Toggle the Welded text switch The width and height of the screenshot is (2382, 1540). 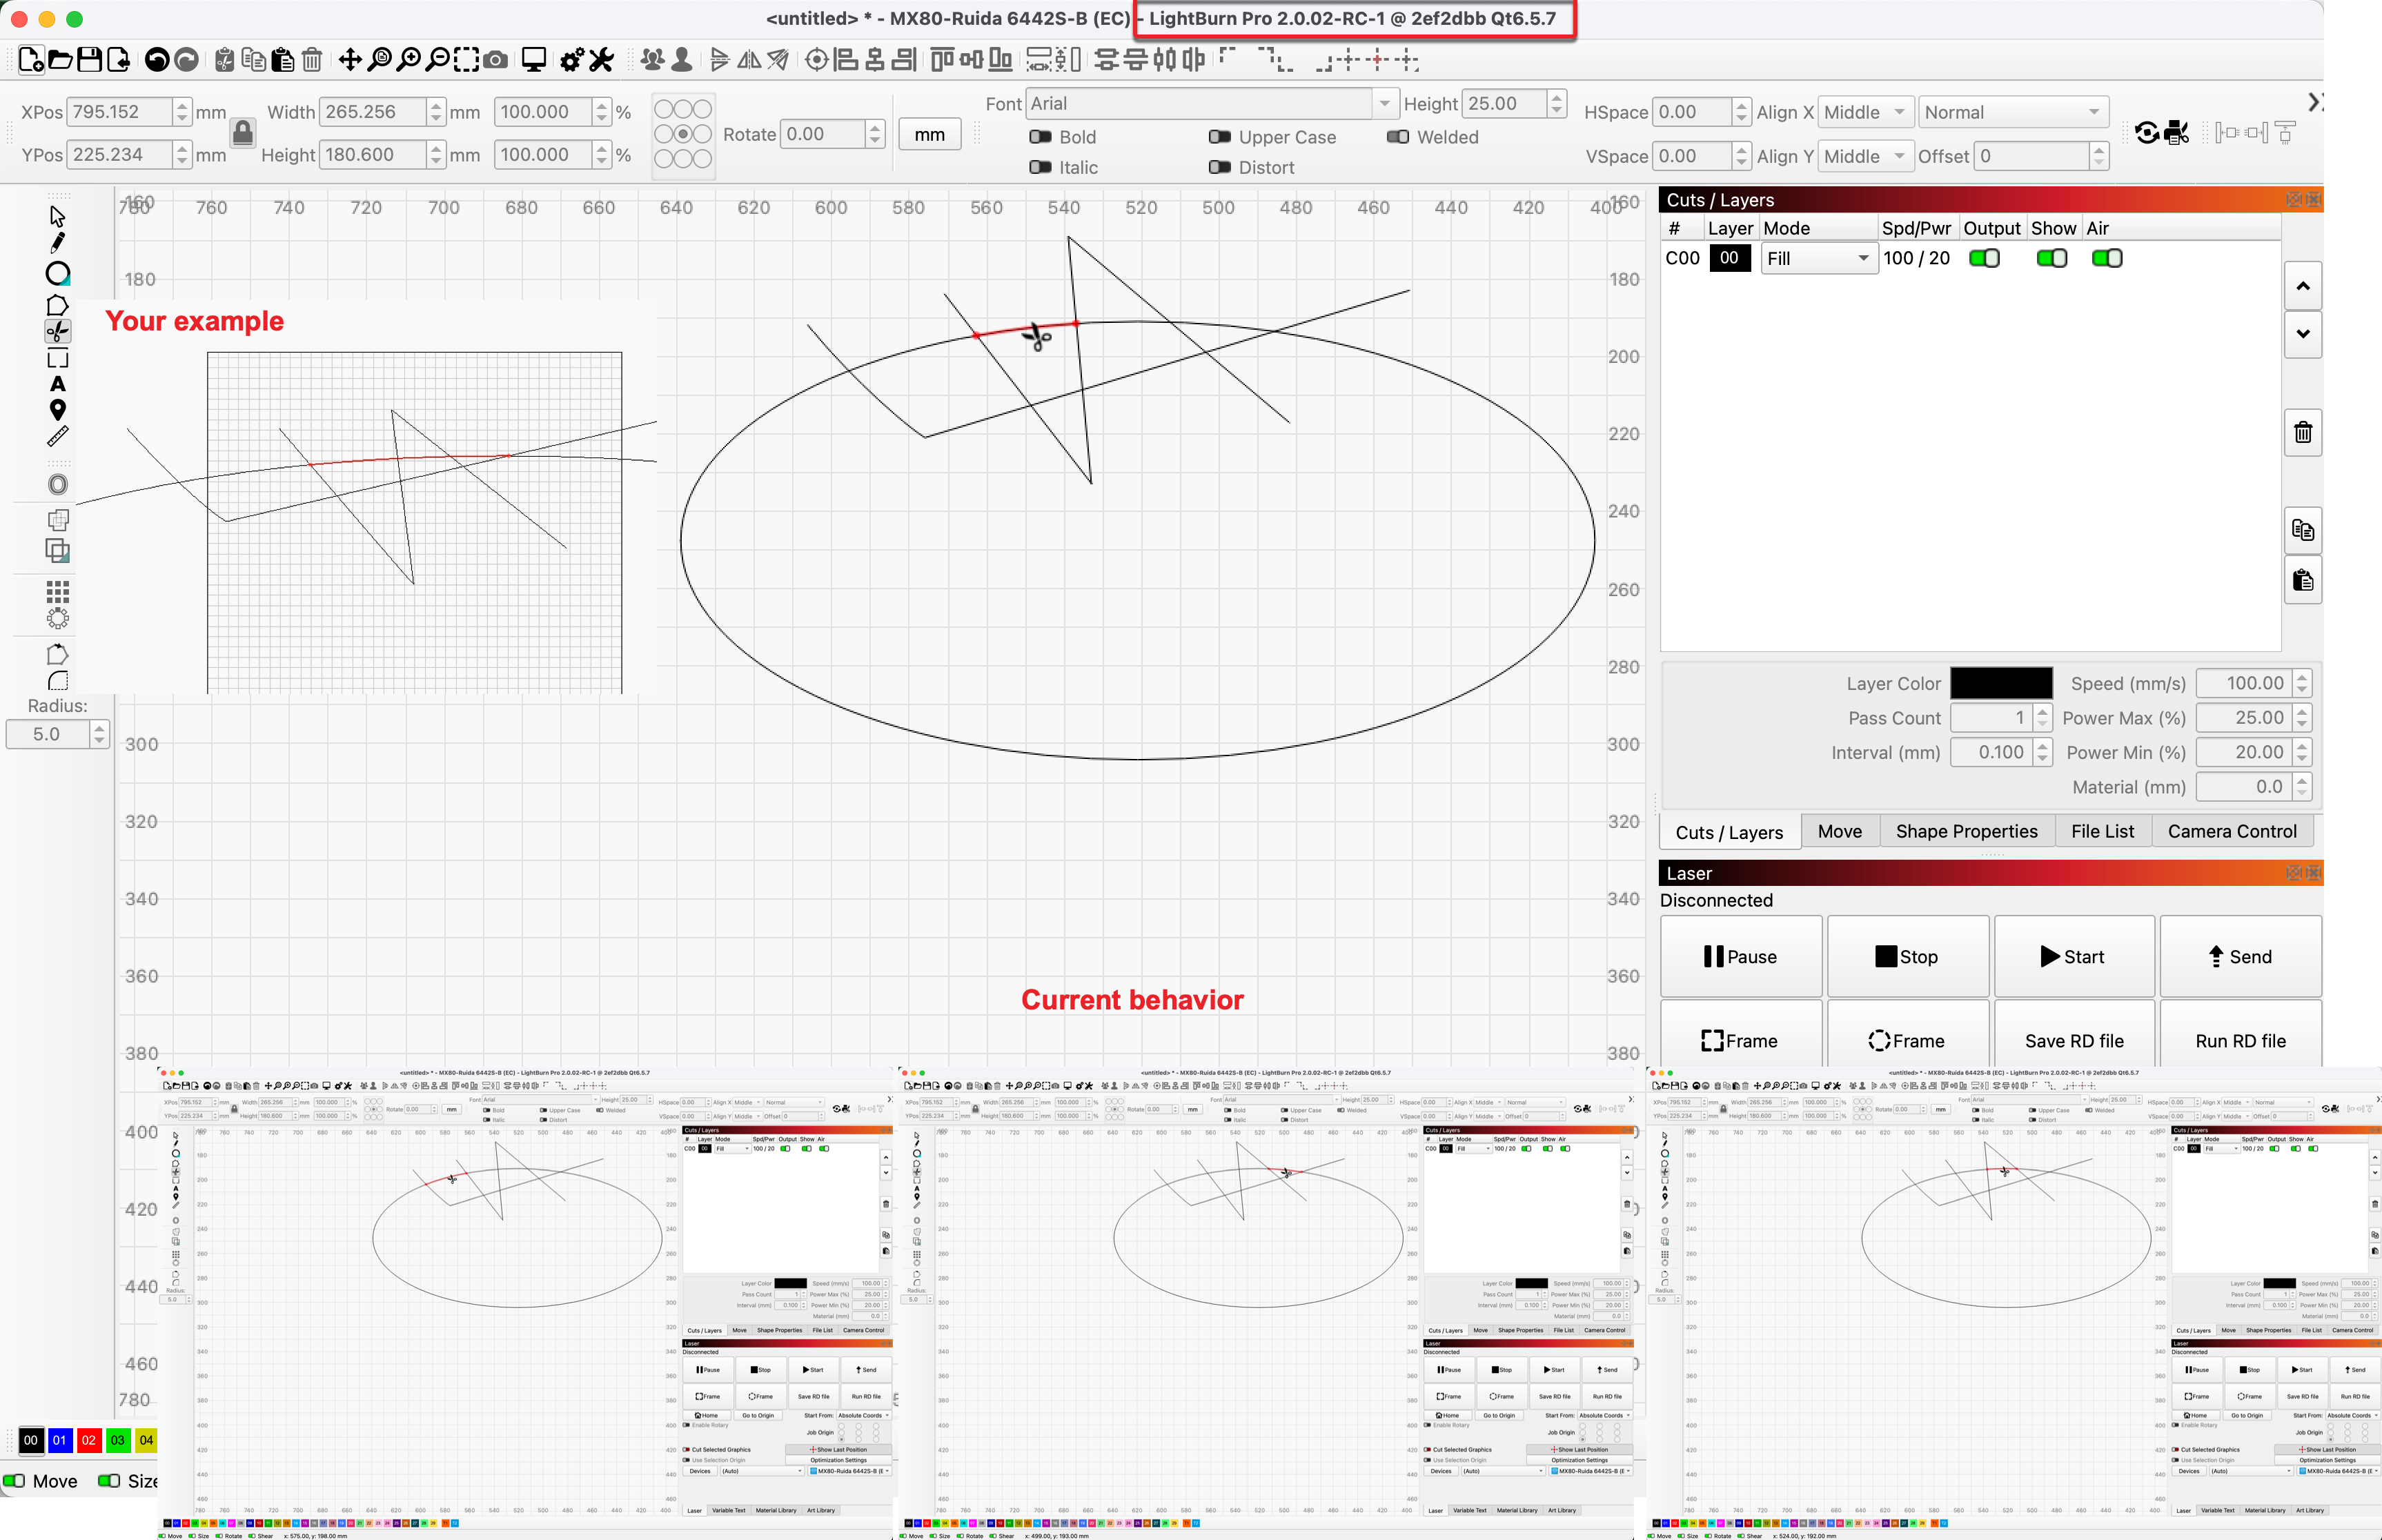tap(1397, 137)
